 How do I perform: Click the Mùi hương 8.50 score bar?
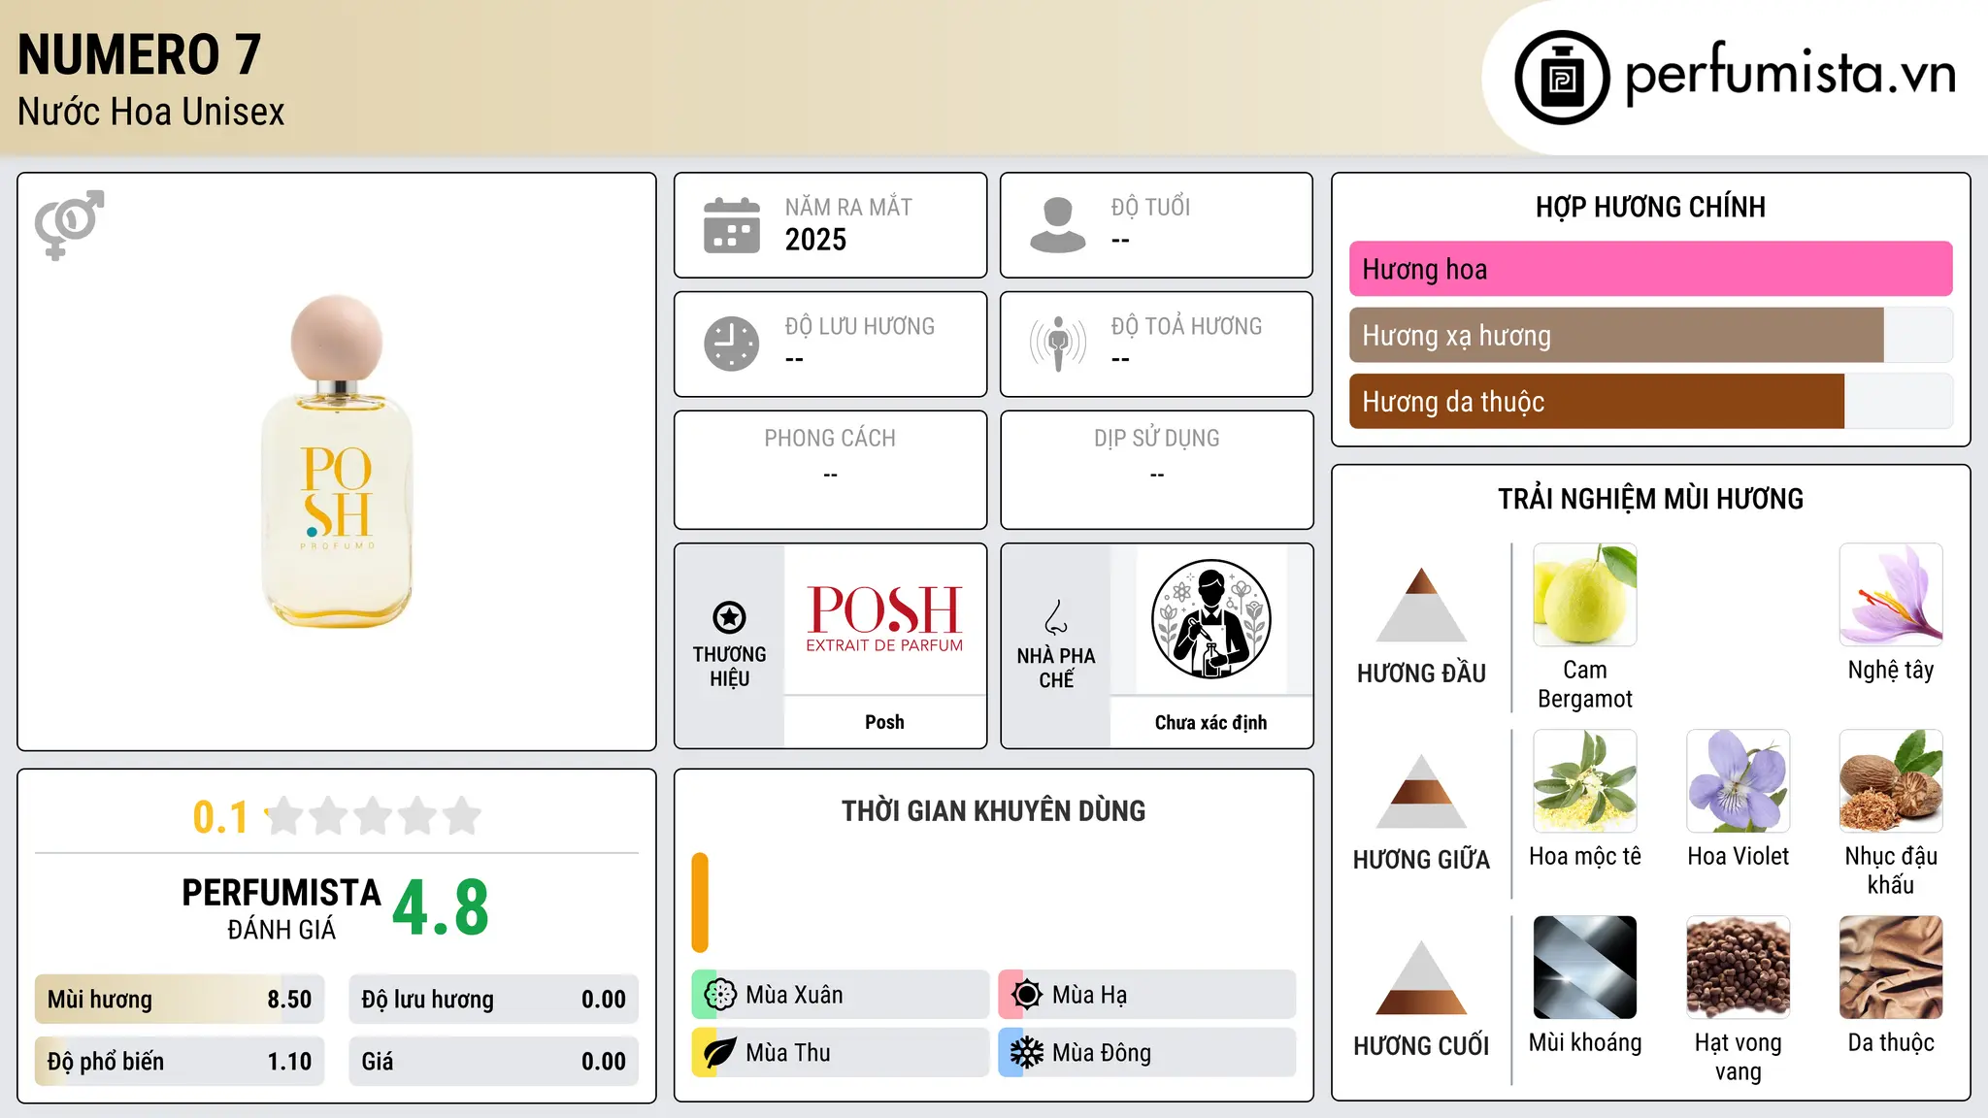click(180, 1000)
